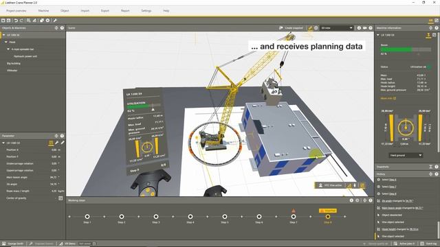The height and width of the screenshot is (247, 440).
Task: Click the Create snapshot button
Action: 291,28
